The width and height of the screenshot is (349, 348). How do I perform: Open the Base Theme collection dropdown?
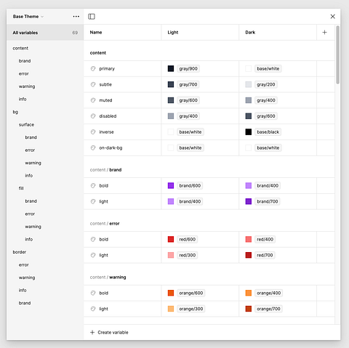click(x=28, y=17)
